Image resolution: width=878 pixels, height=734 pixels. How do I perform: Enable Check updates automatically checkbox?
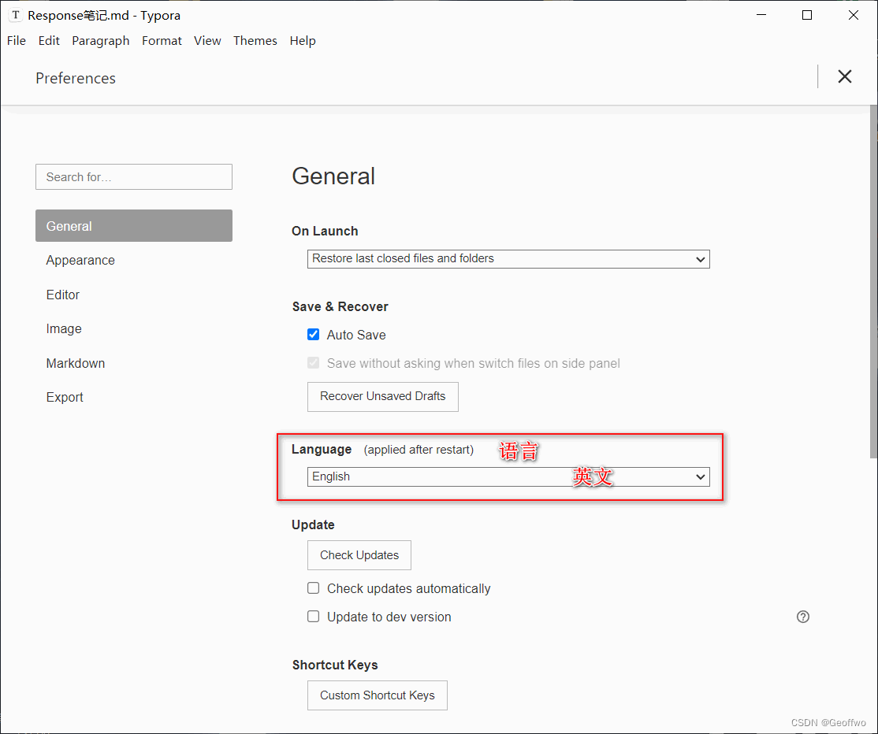[x=313, y=588]
